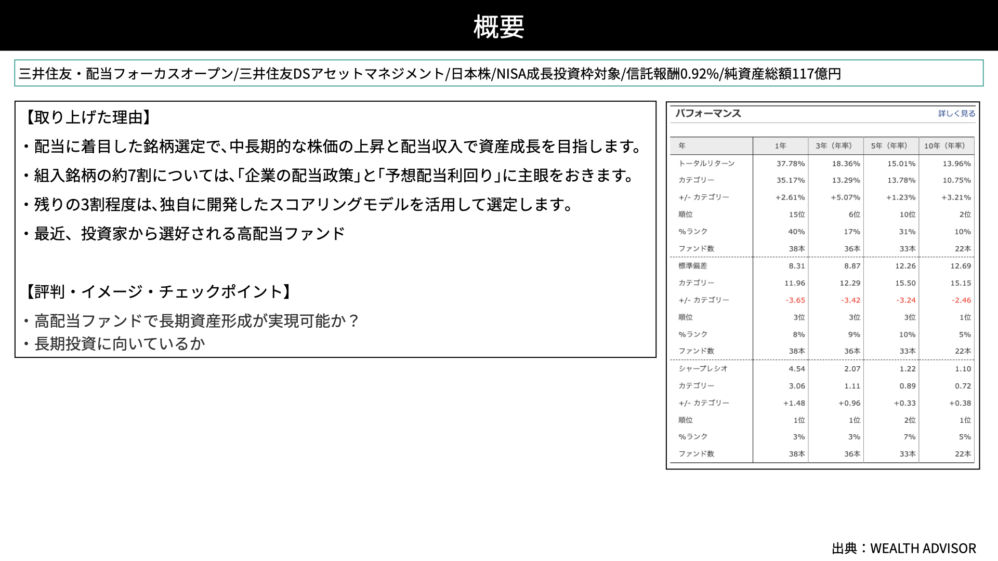This screenshot has height=561, width=998.
Task: Click the red -3.65 value
Action: pyautogui.click(x=795, y=300)
